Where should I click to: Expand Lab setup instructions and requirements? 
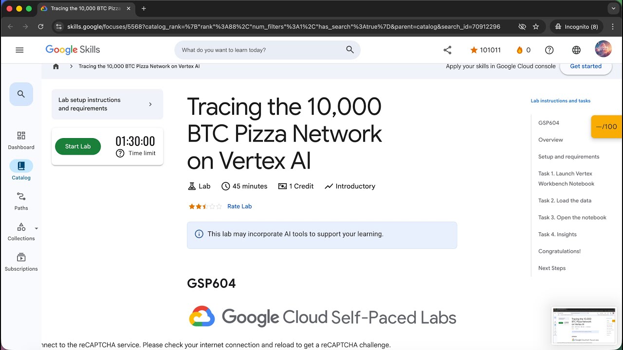107,104
